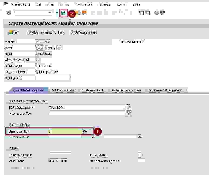Click the Authorization group input field

[142, 161]
